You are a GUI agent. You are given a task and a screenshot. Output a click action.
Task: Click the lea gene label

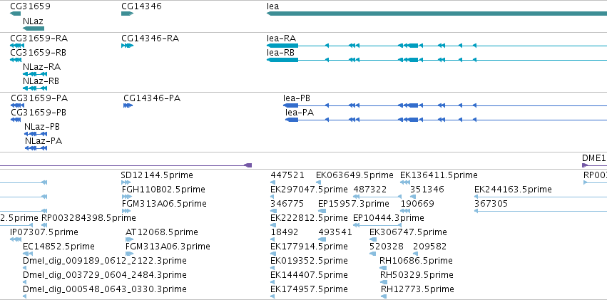coord(272,6)
